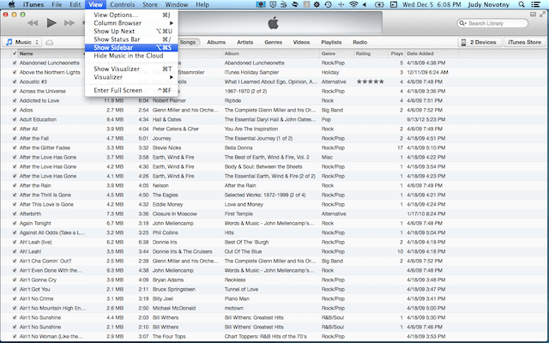Image resolution: width=549 pixels, height=343 pixels.
Task: Choose Show Status Bar
Action: pyautogui.click(x=131, y=39)
